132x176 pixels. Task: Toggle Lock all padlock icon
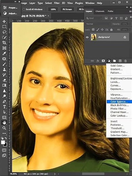point(111,29)
